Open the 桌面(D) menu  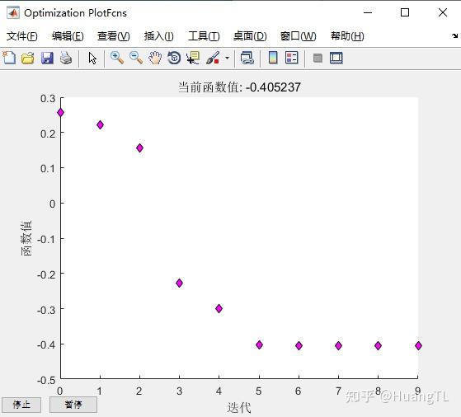(x=250, y=36)
